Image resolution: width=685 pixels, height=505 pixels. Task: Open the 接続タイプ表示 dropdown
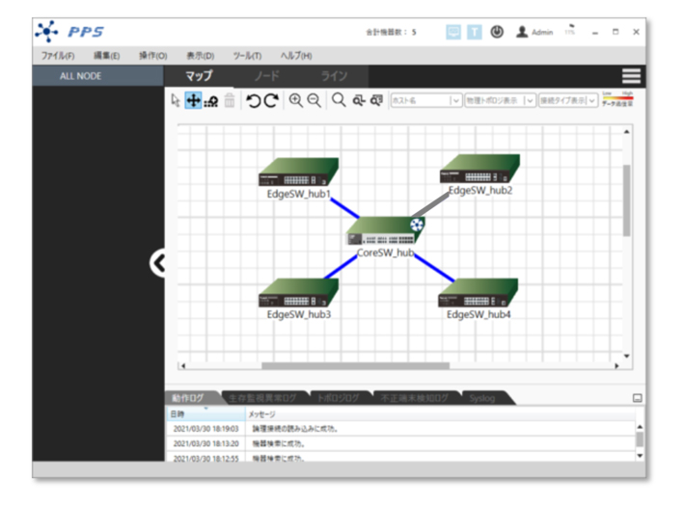568,101
